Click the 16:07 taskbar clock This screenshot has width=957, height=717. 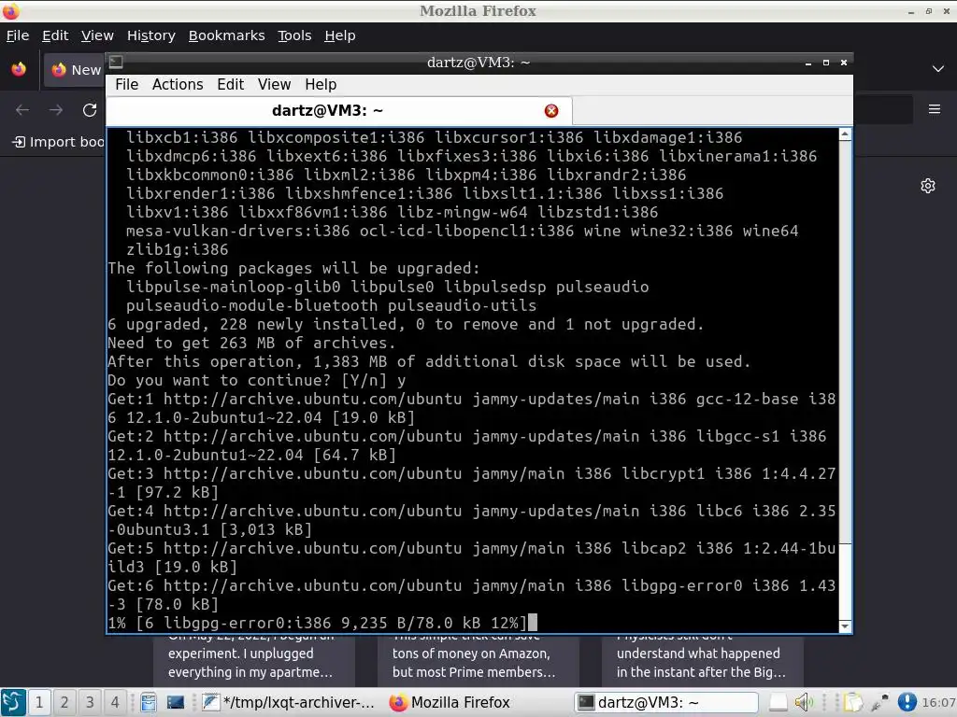point(938,702)
